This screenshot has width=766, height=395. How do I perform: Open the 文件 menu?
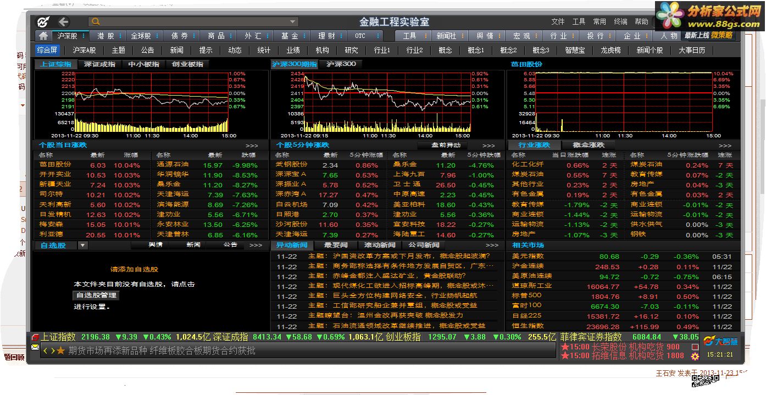click(x=558, y=22)
